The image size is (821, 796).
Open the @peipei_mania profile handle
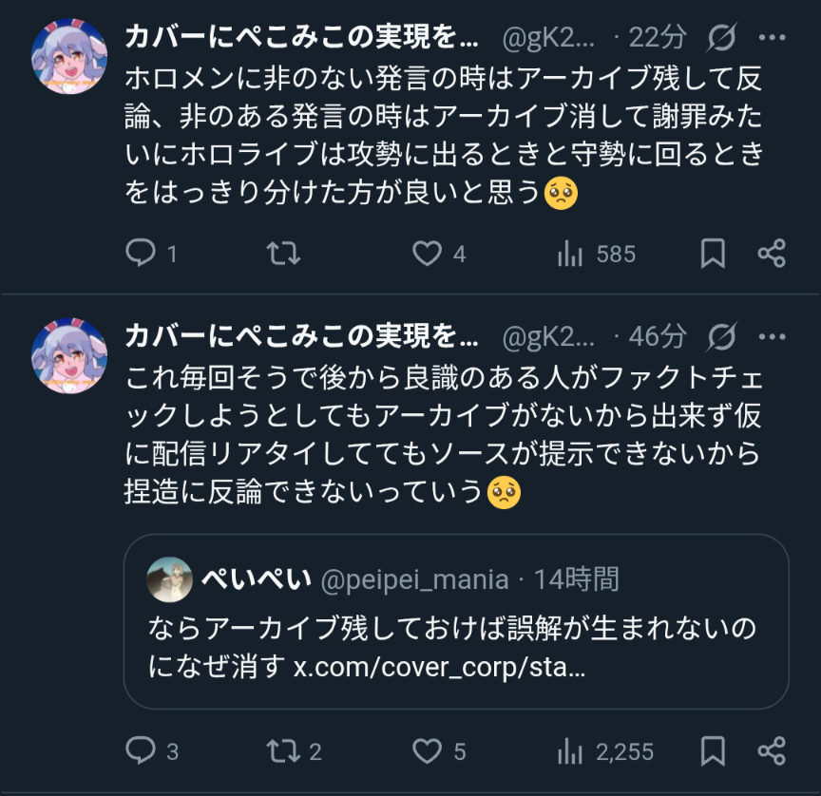tap(414, 578)
